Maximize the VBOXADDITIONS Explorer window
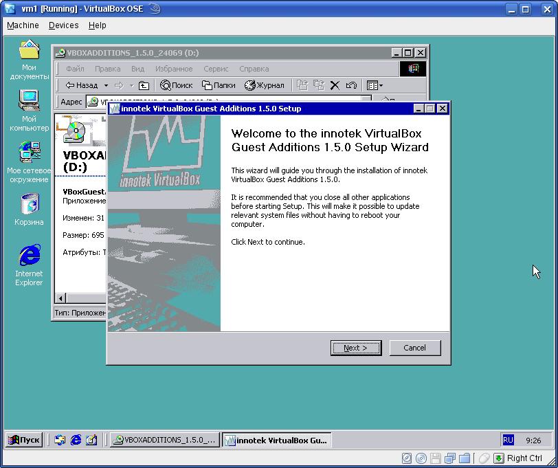The image size is (558, 468). [408, 53]
